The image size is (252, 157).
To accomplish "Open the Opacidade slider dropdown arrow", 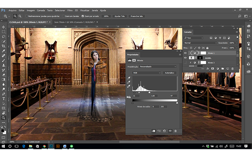I will (236, 43).
